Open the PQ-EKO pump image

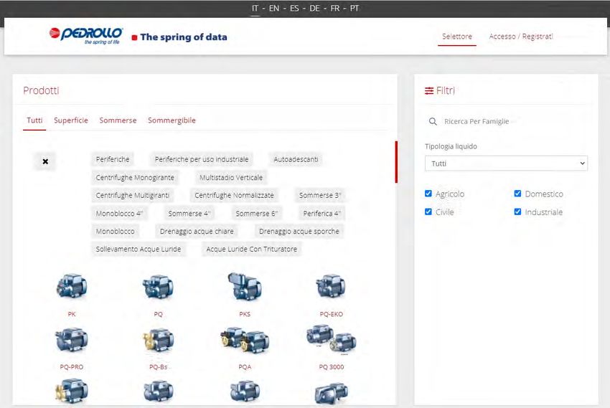pyautogui.click(x=331, y=287)
